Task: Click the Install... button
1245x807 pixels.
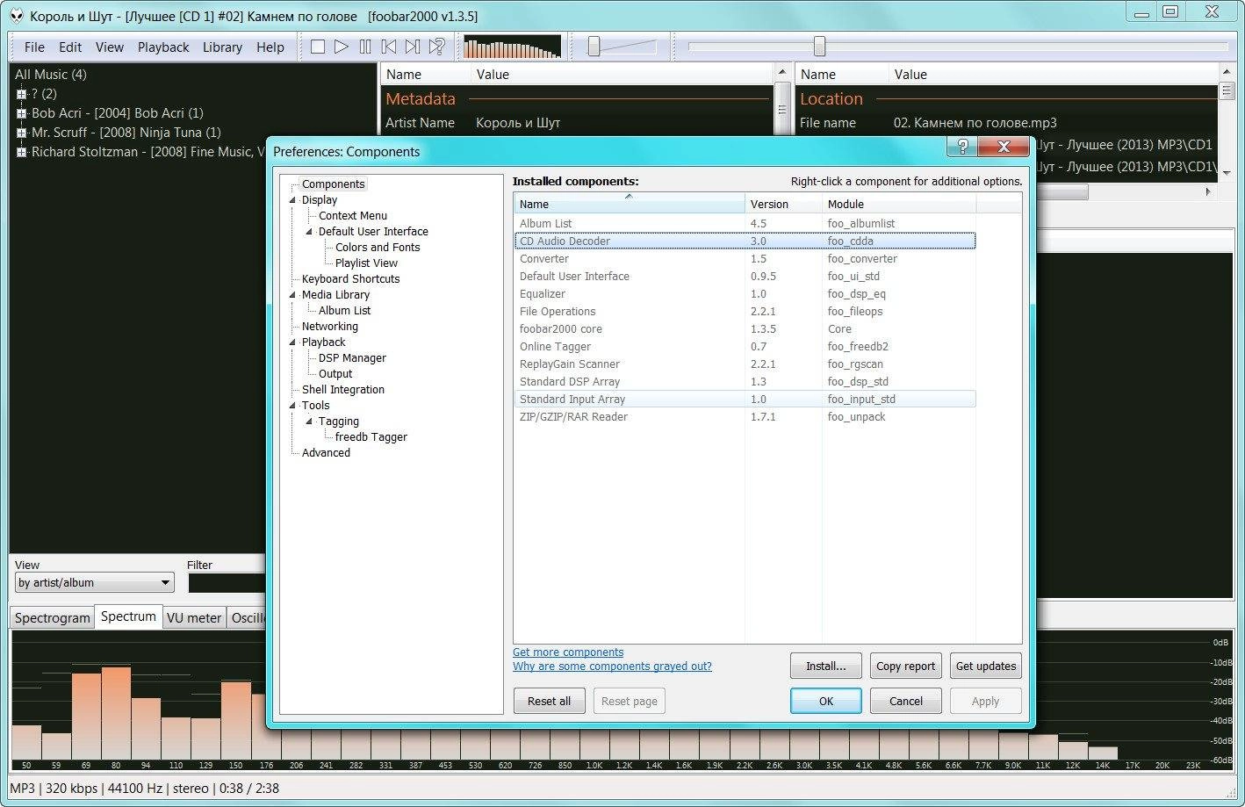Action: (x=826, y=666)
